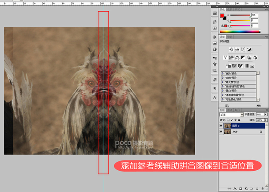269x192 pixels.
Task: Open the opacity slider arrow beside 50%
Action: pos(266,114)
